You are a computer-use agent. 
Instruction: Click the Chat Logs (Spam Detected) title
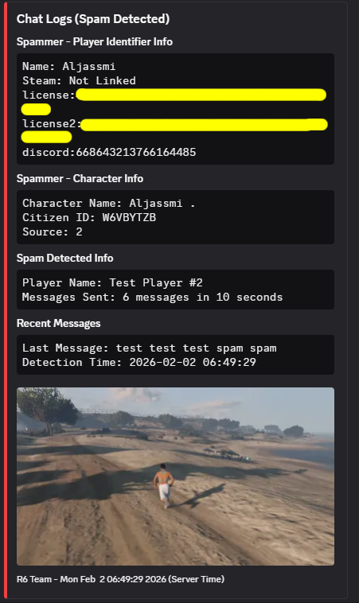tap(92, 19)
